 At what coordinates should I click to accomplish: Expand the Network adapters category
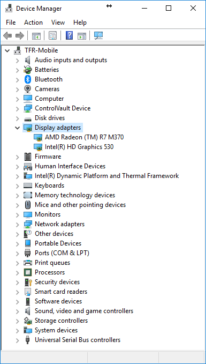coord(17,224)
